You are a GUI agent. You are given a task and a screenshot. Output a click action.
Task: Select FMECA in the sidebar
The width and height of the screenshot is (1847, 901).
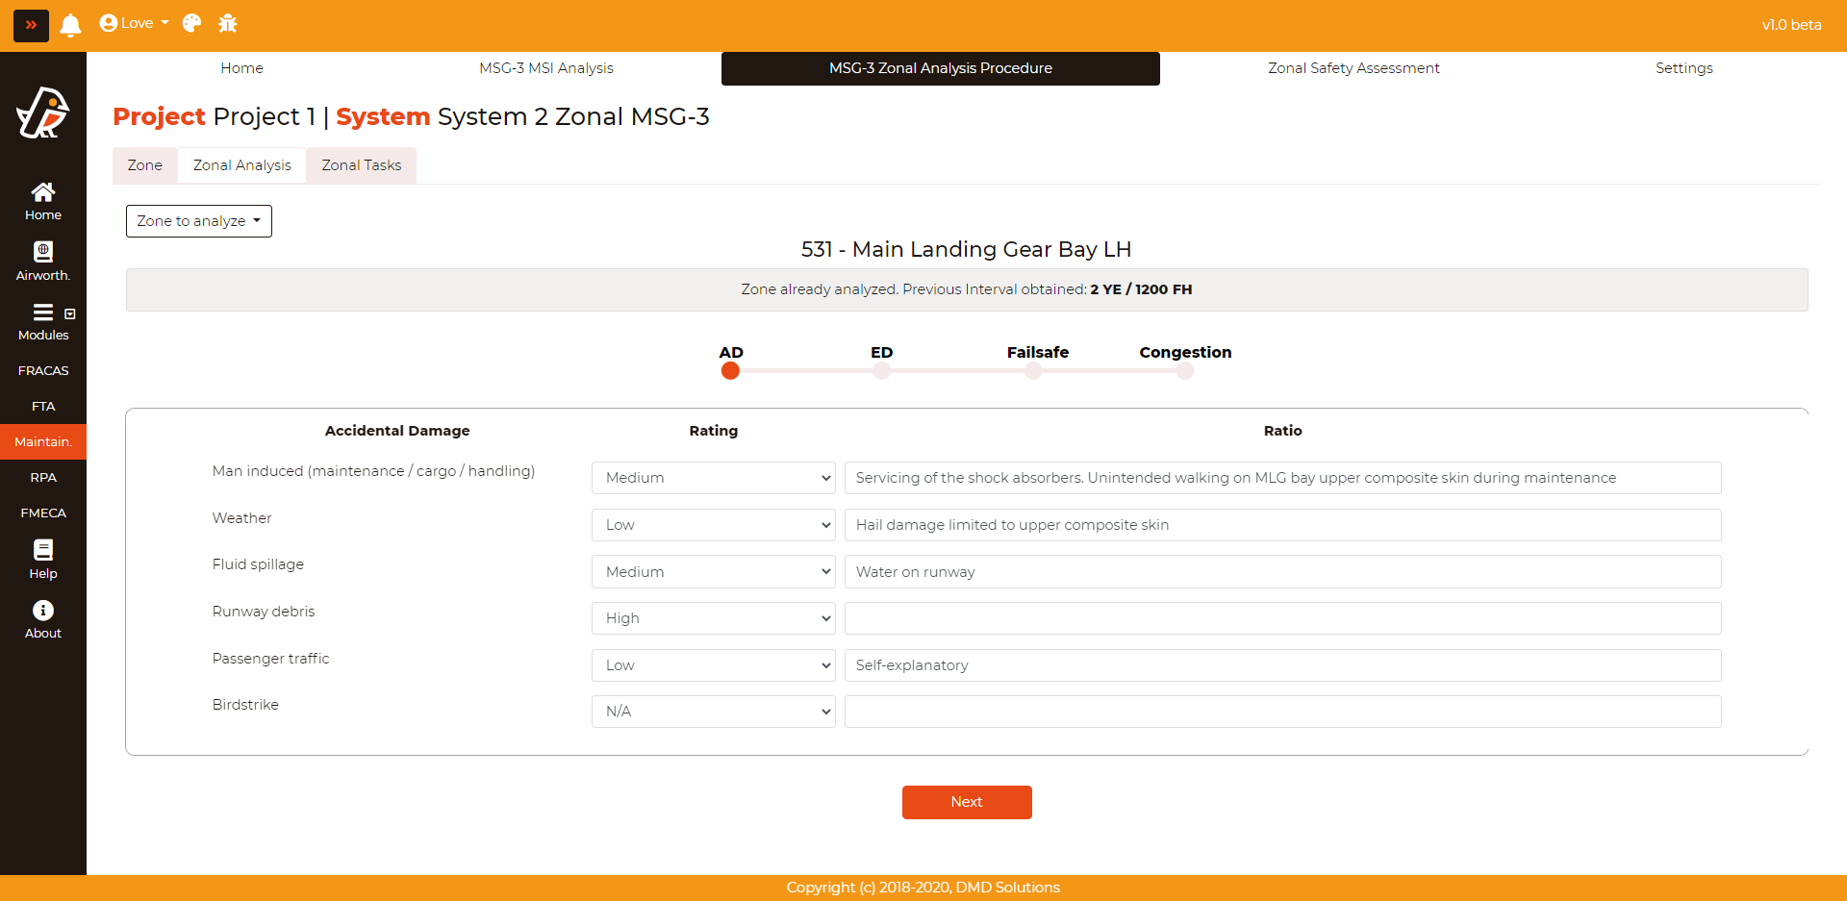tap(43, 513)
